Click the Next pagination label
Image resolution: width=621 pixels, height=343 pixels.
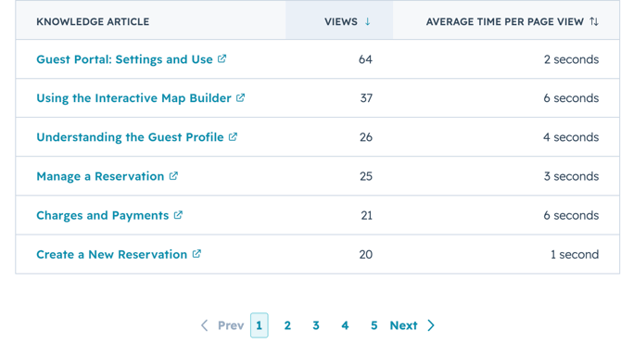coord(403,325)
